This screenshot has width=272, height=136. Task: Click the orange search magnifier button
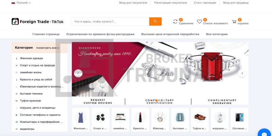tap(155, 21)
